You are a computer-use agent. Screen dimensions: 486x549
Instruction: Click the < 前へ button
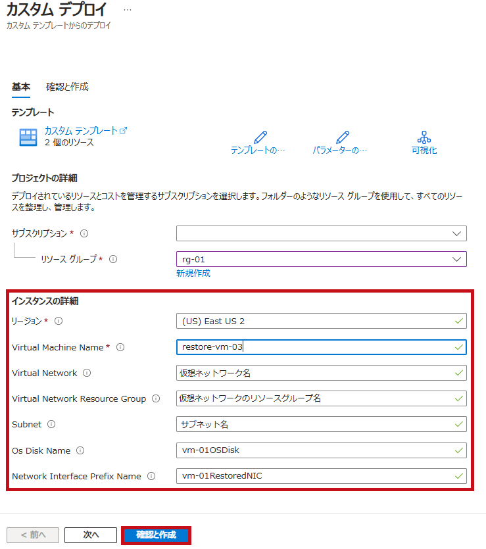[x=33, y=535]
